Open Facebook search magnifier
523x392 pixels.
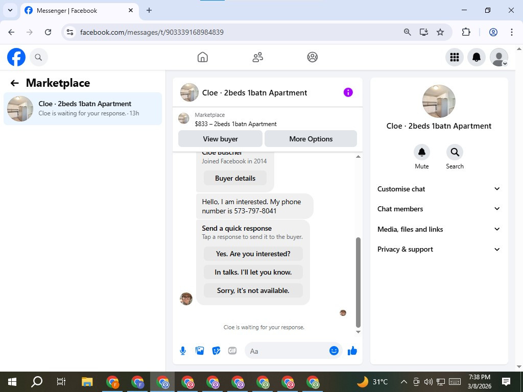(38, 57)
